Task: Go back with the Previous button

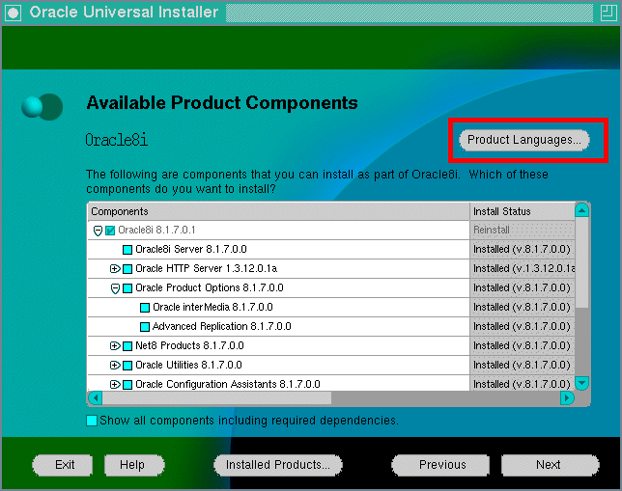Action: pyautogui.click(x=440, y=465)
